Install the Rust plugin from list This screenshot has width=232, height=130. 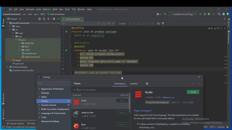click(x=122, y=125)
